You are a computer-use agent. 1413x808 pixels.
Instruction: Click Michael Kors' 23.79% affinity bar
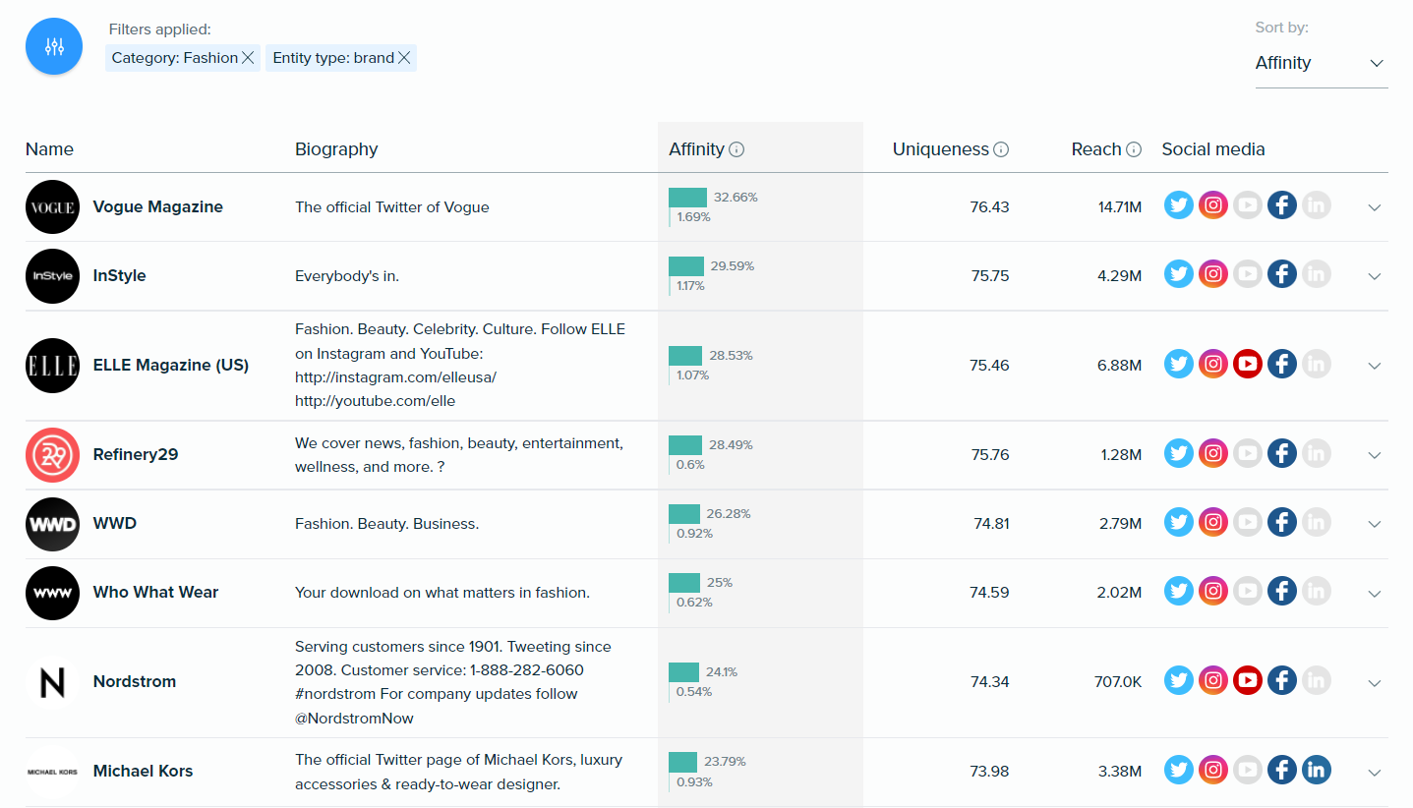click(x=682, y=762)
